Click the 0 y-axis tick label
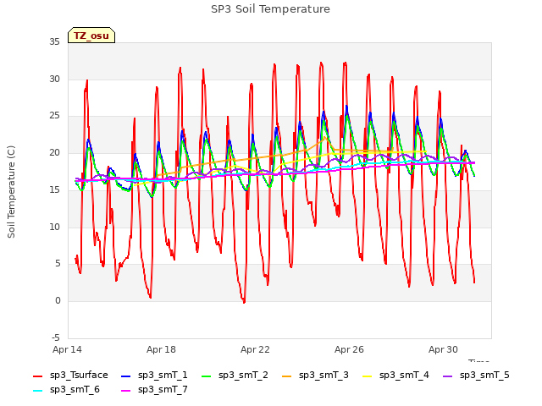Screen dimensions: 542x406 [58, 301]
